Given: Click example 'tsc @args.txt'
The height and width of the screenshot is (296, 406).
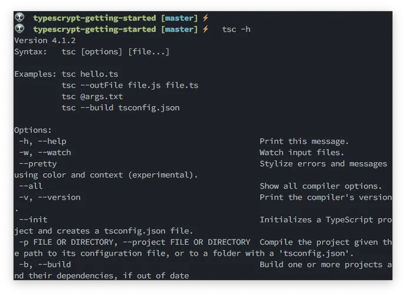Looking at the screenshot, I should (92, 97).
